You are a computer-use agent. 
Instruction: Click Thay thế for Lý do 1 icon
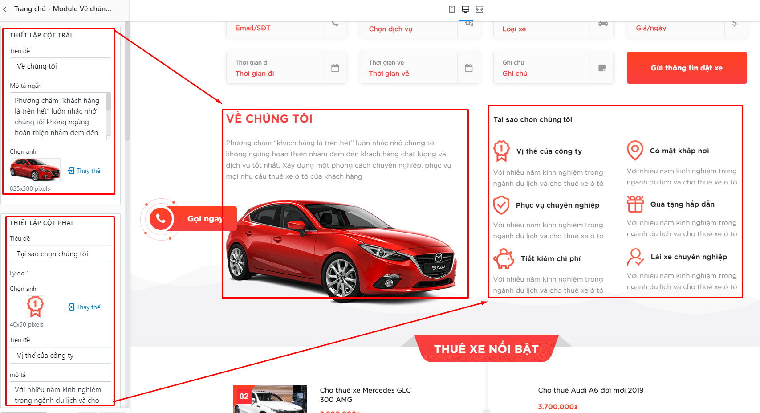point(84,307)
